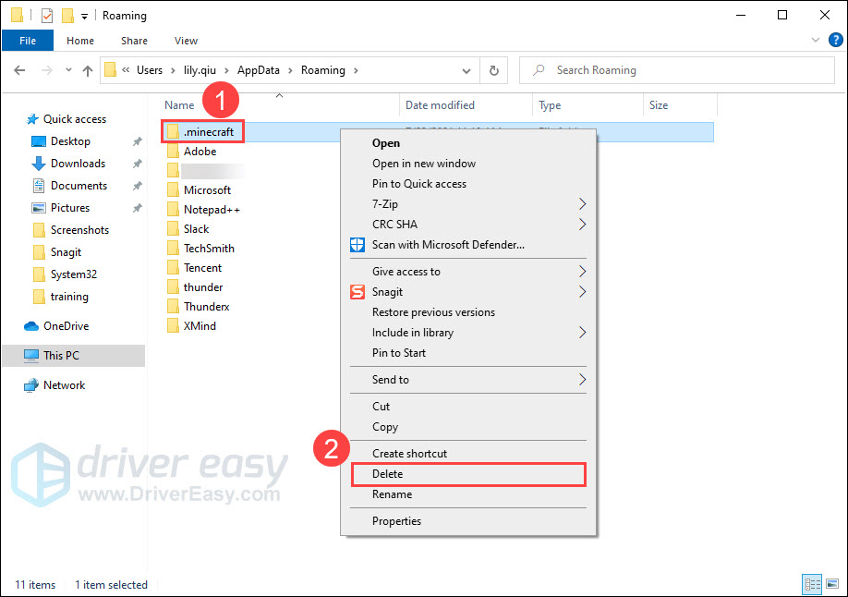Screen dimensions: 848x597
Task: Expand the Snagit submenu
Action: point(582,292)
